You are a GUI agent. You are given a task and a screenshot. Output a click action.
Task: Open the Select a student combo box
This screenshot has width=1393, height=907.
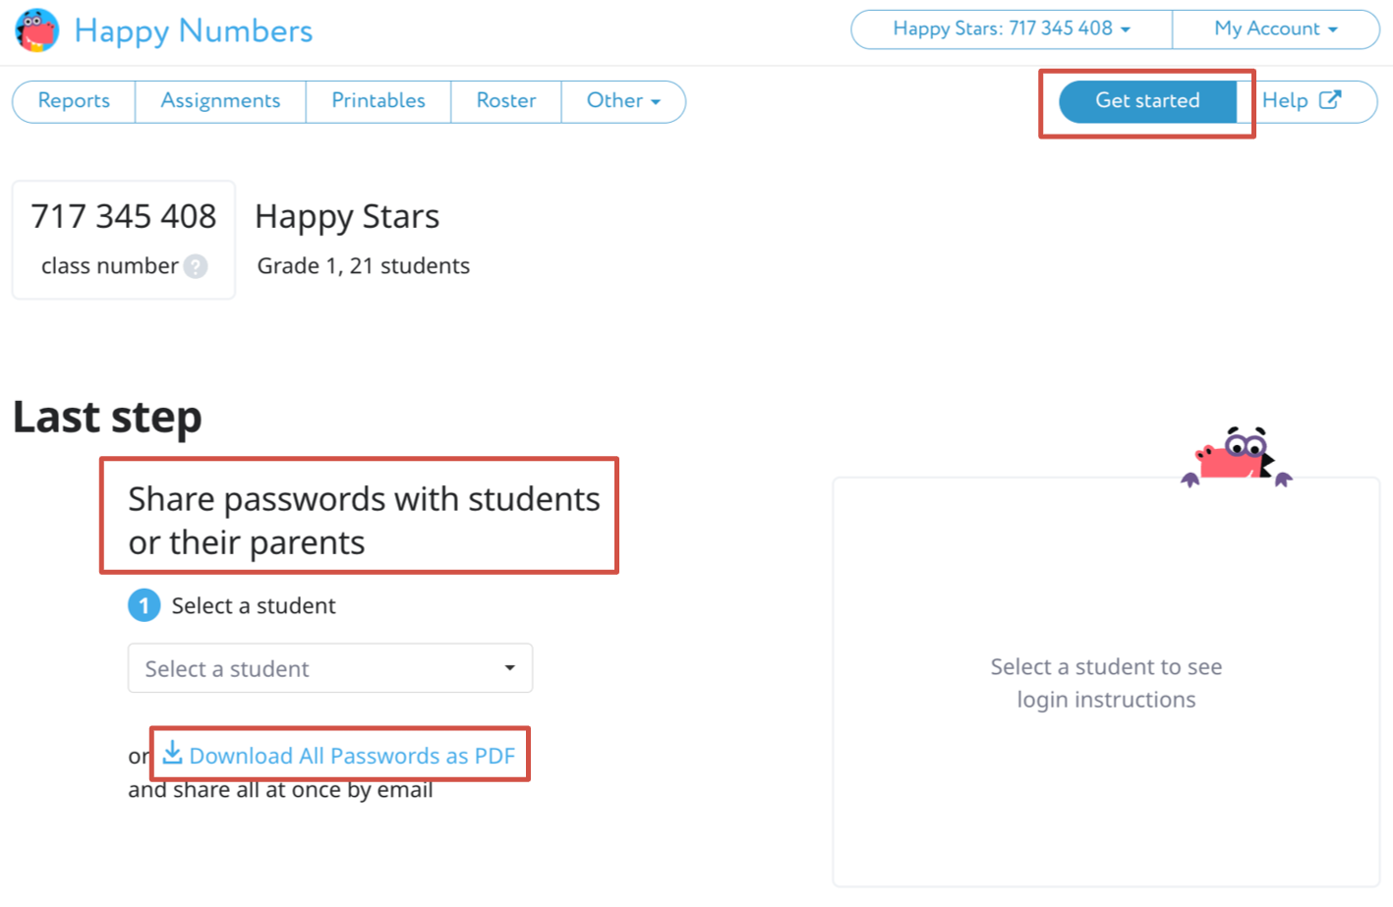330,668
